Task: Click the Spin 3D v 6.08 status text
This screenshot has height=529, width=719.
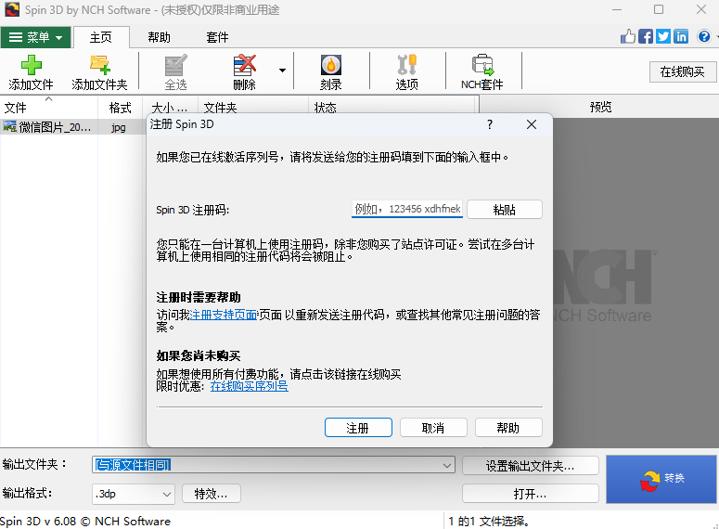Action: (85, 522)
